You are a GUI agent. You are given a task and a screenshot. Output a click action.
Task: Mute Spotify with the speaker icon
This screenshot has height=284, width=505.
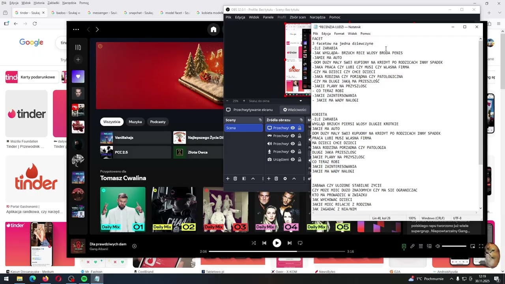(x=438, y=246)
